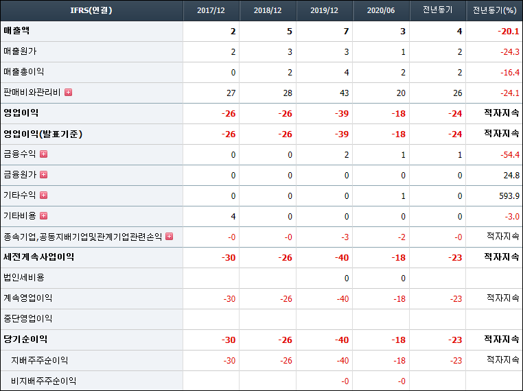523x391 pixels.
Task: Click the 2019/12 column header
Action: tap(324, 10)
